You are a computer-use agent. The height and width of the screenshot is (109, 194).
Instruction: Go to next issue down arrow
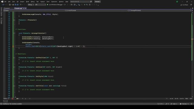pyautogui.click(x=25, y=99)
